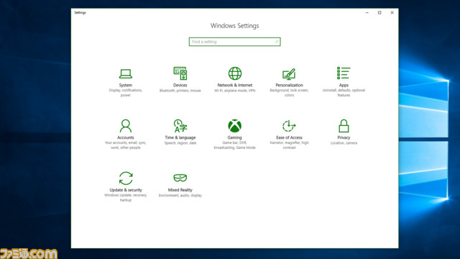460x259 pixels.
Task: Open the Personalization paintbrush icon
Action: pos(289,74)
